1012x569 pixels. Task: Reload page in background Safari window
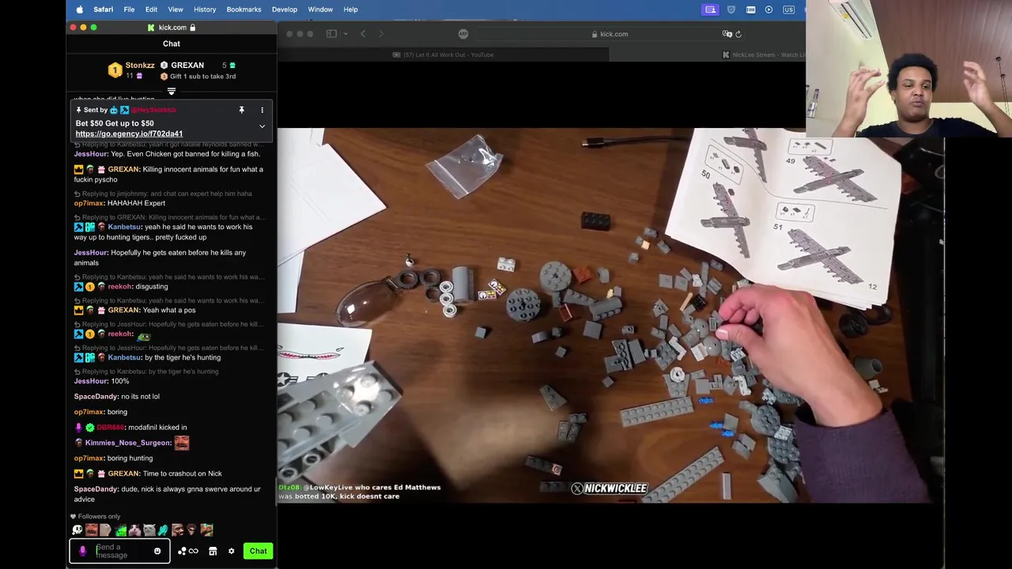(x=738, y=34)
